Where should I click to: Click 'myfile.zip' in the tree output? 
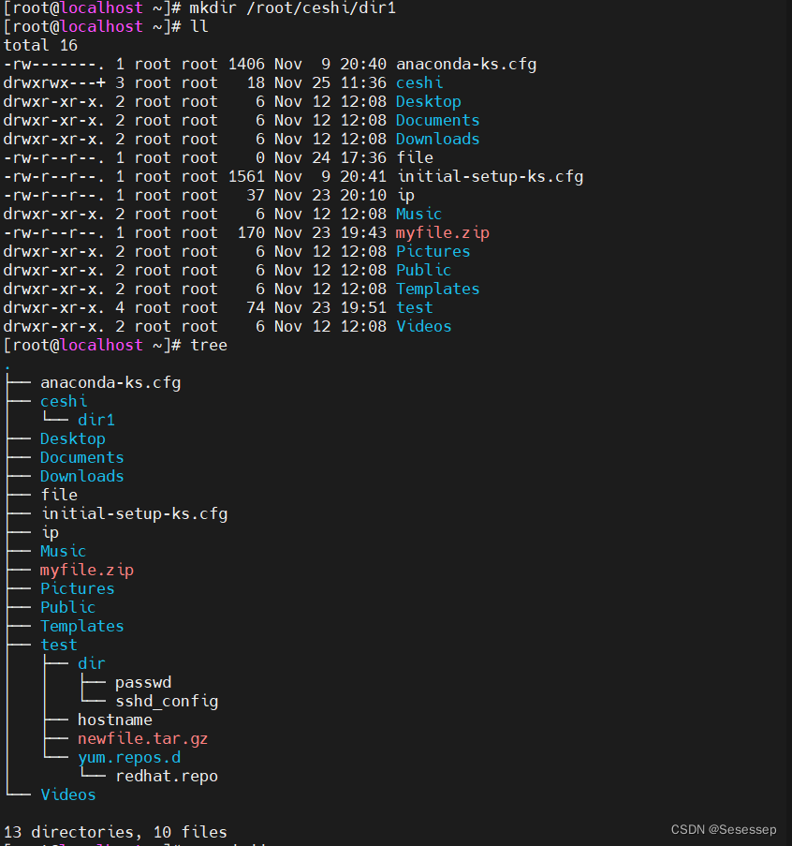click(87, 571)
